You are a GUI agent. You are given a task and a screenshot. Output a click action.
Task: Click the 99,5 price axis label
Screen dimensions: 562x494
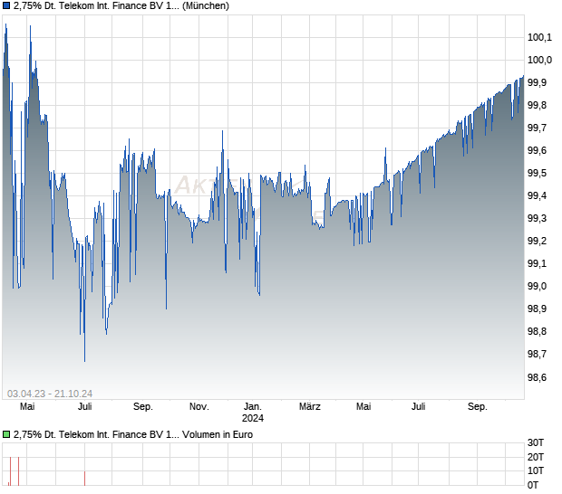(537, 174)
